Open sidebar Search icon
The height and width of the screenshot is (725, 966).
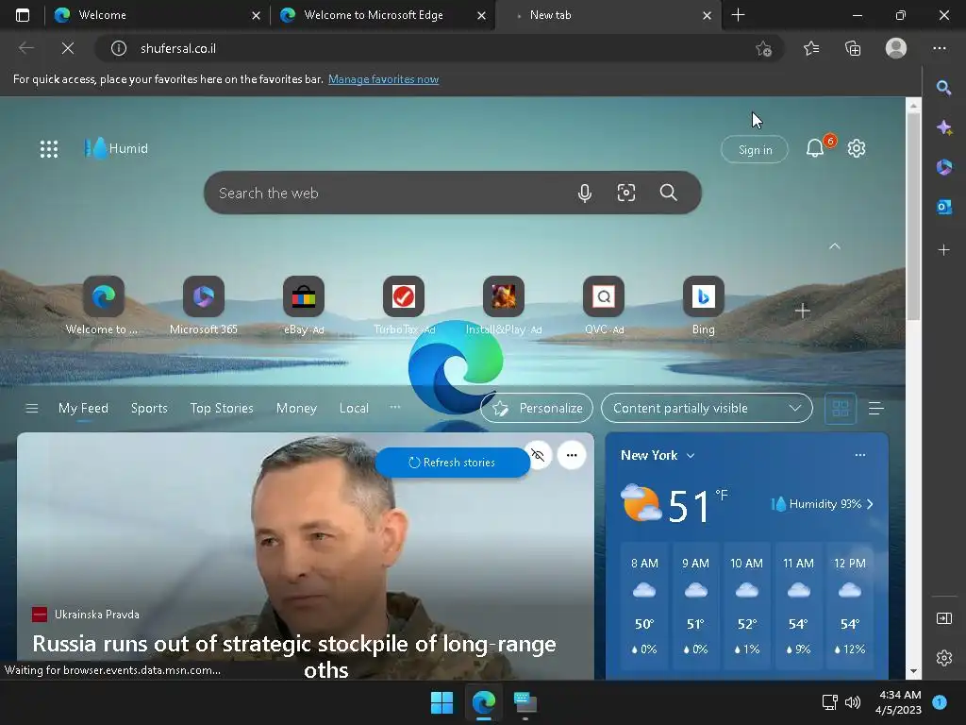click(x=943, y=88)
